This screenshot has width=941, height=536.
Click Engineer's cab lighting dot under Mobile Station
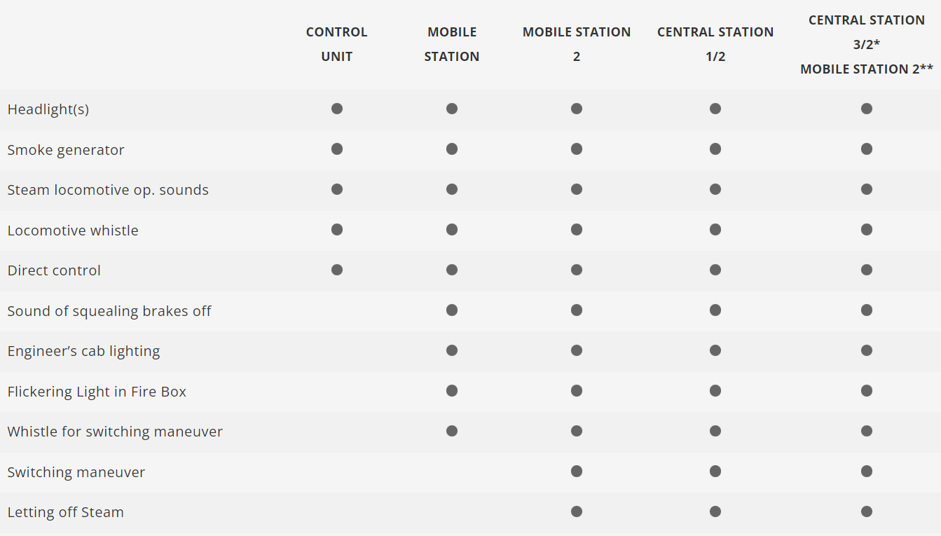click(452, 350)
